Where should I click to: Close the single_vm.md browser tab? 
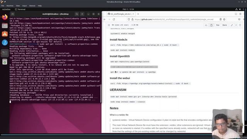[133, 14]
